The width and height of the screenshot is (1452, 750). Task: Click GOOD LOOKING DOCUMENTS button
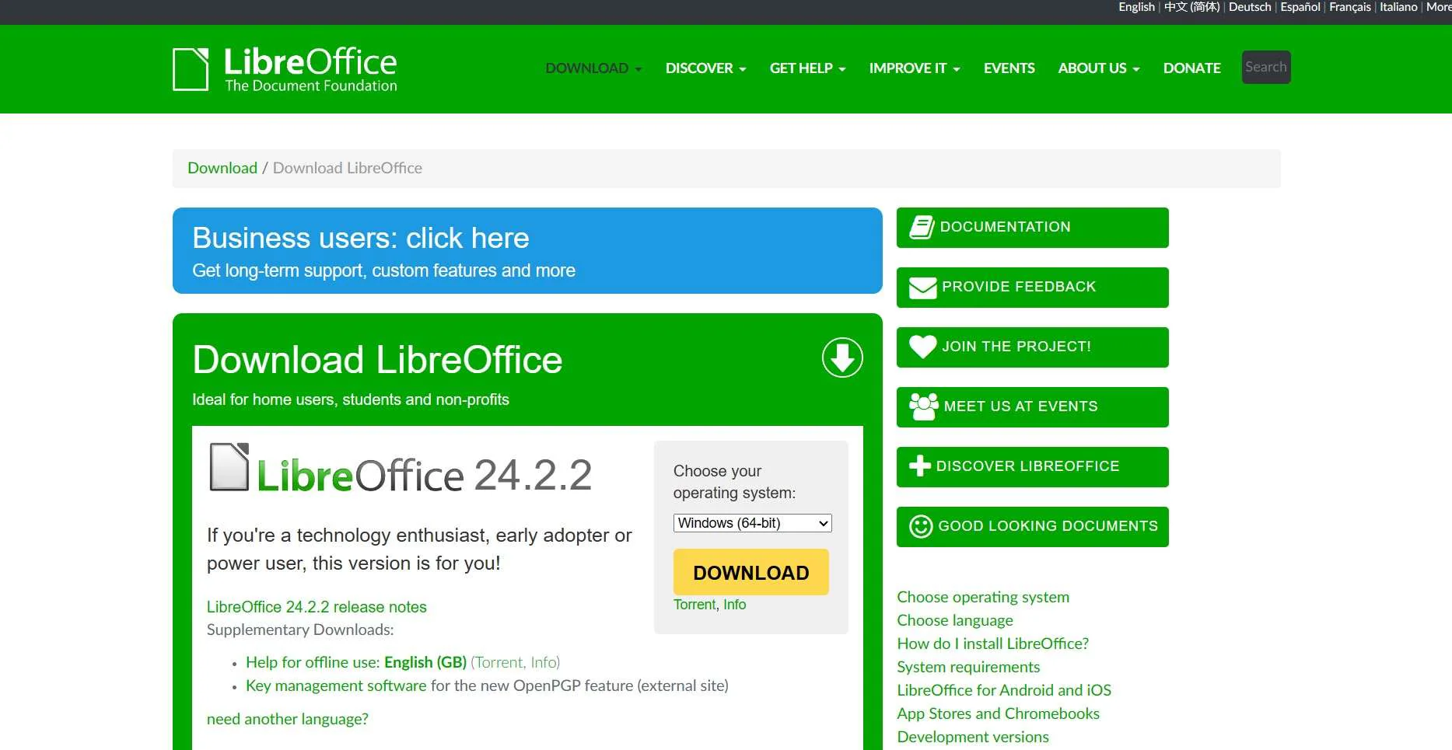(x=1032, y=527)
